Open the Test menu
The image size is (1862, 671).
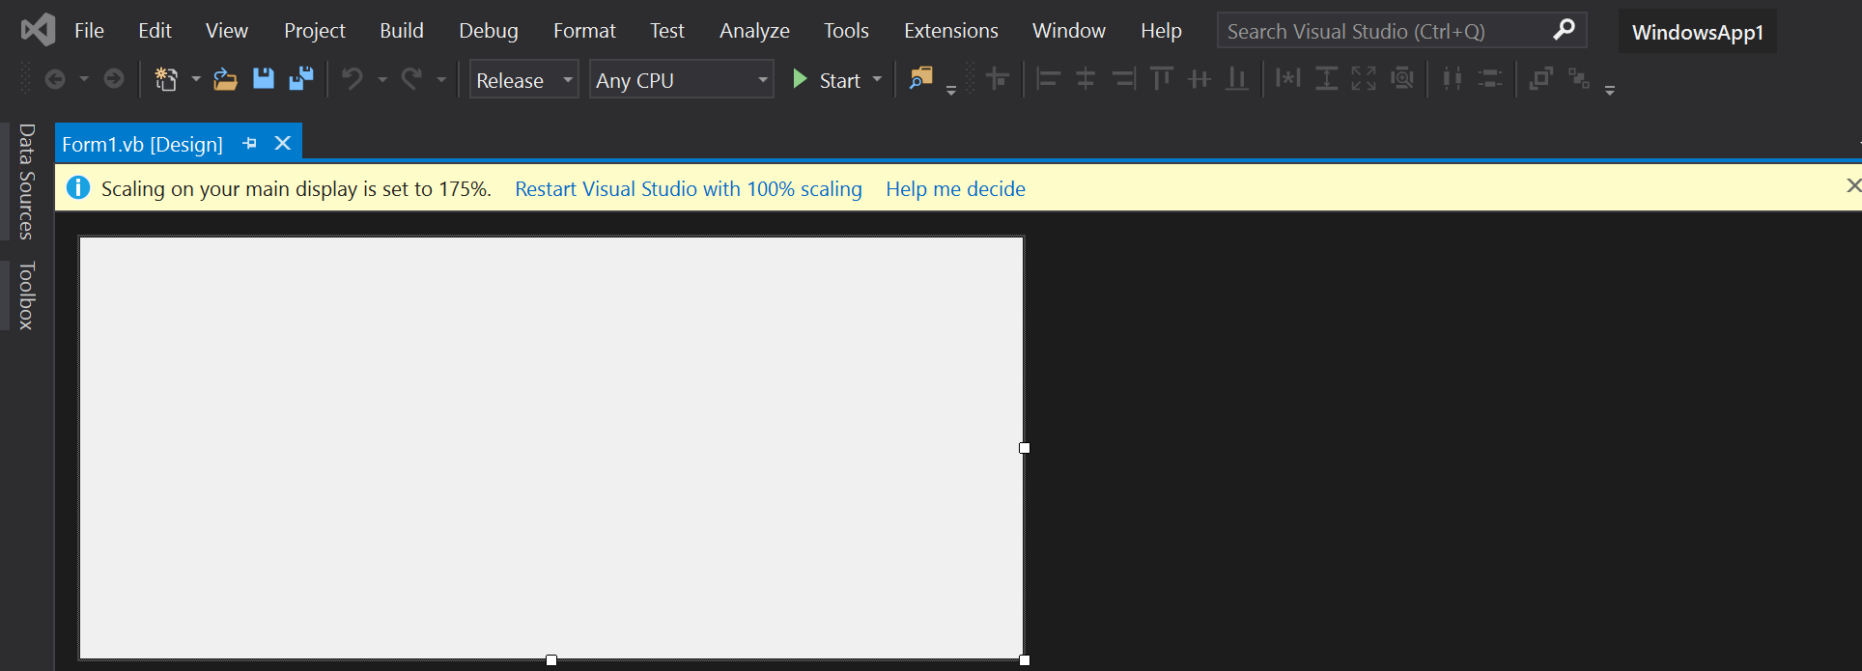667,31
